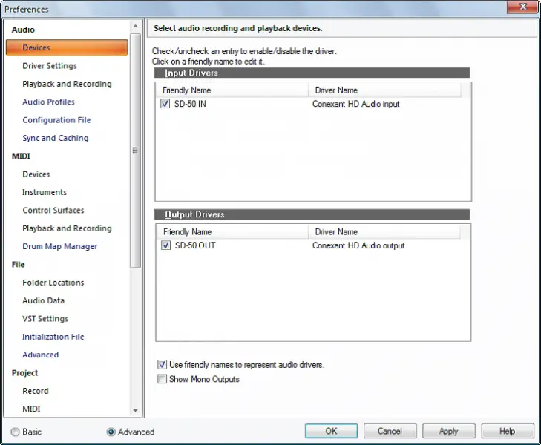Viewport: 541px width, 445px height.
Task: Click scroll down arrow in category list
Action: pyautogui.click(x=135, y=410)
